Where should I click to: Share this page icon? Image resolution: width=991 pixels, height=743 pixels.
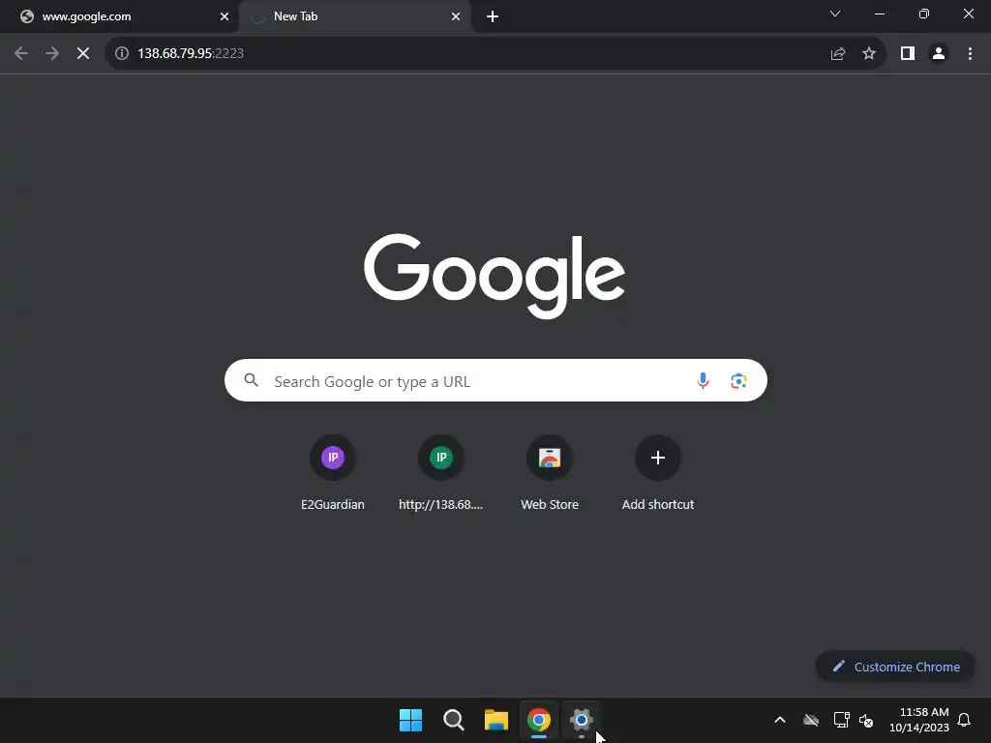point(838,54)
